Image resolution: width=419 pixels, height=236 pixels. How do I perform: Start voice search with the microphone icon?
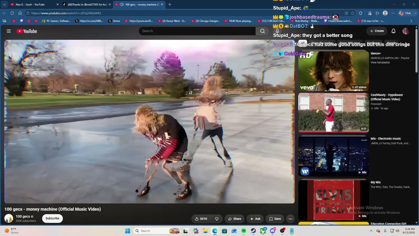(x=277, y=31)
